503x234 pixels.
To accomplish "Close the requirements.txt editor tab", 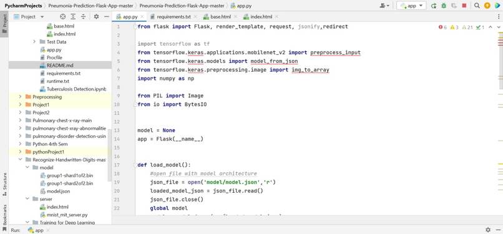I will [x=196, y=17].
